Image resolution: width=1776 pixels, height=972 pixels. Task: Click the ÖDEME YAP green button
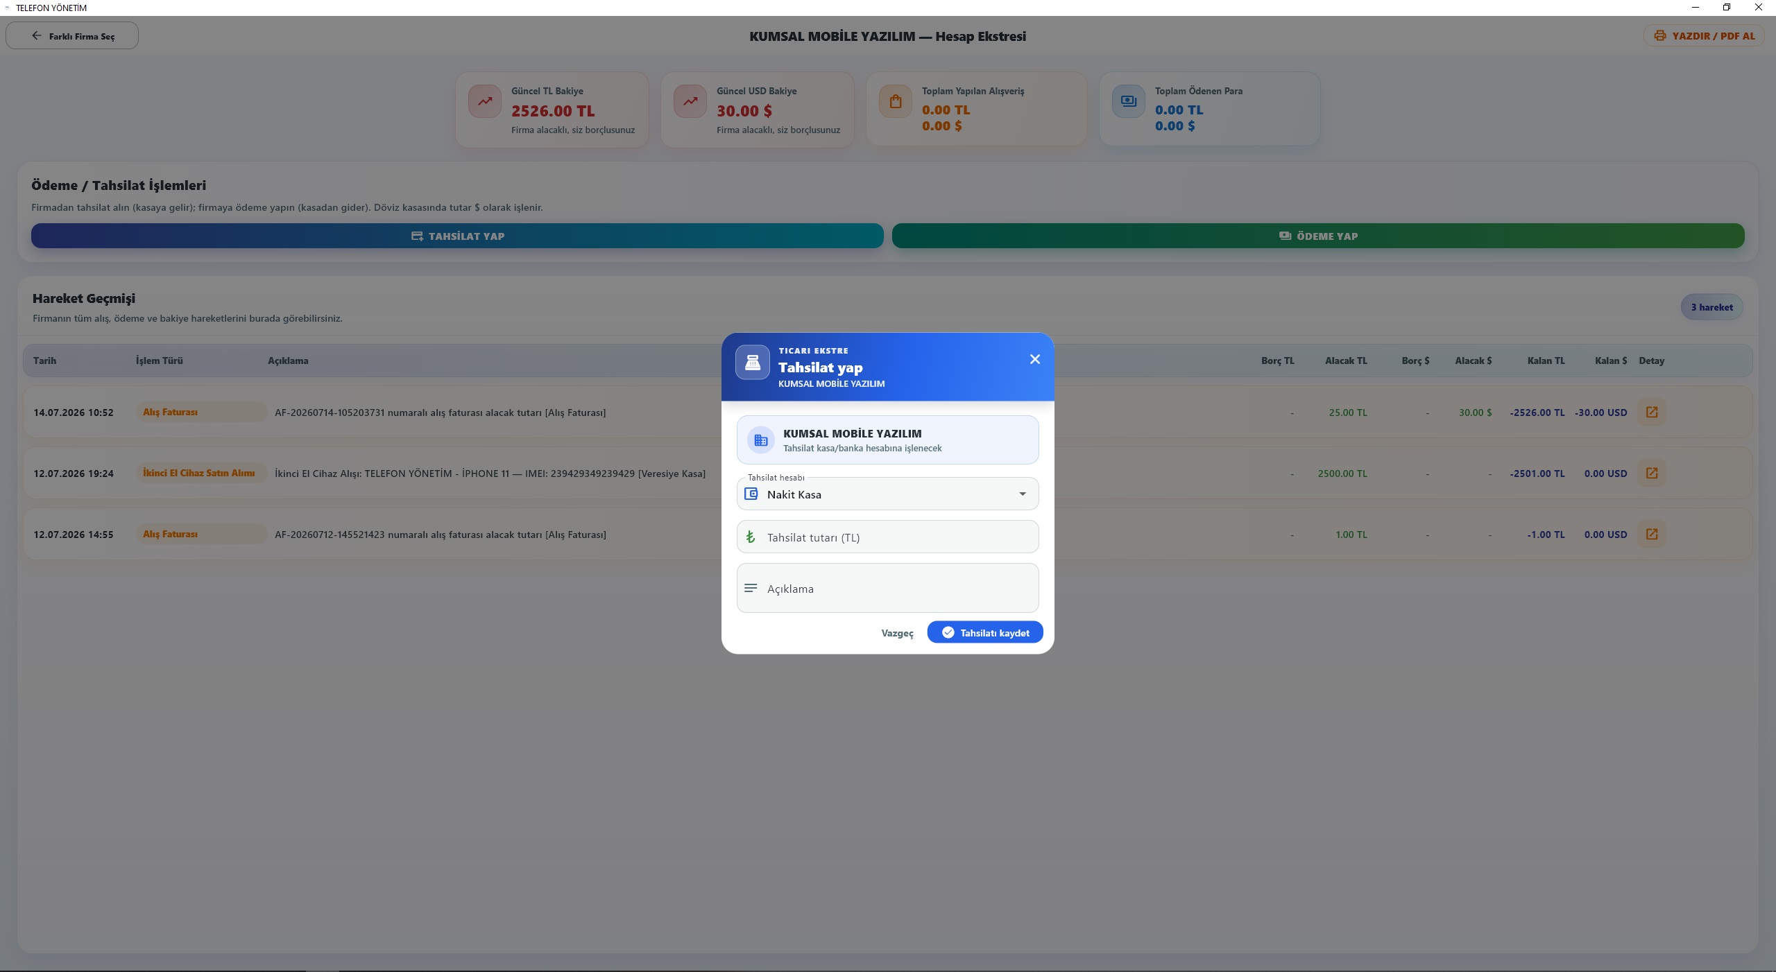[x=1318, y=236]
